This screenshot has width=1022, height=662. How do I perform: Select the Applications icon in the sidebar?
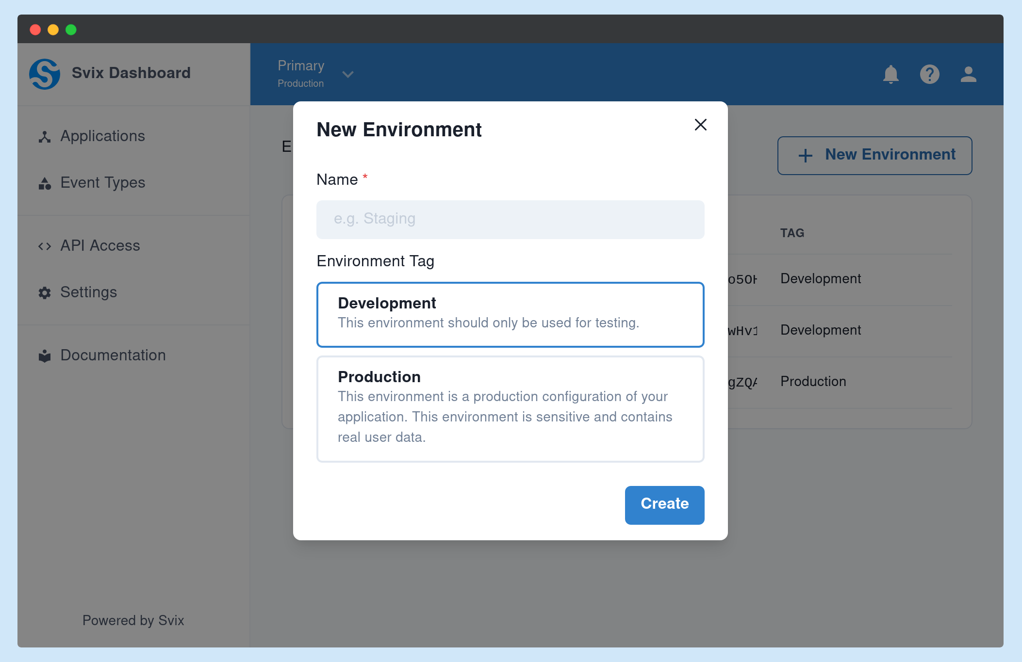tap(44, 137)
